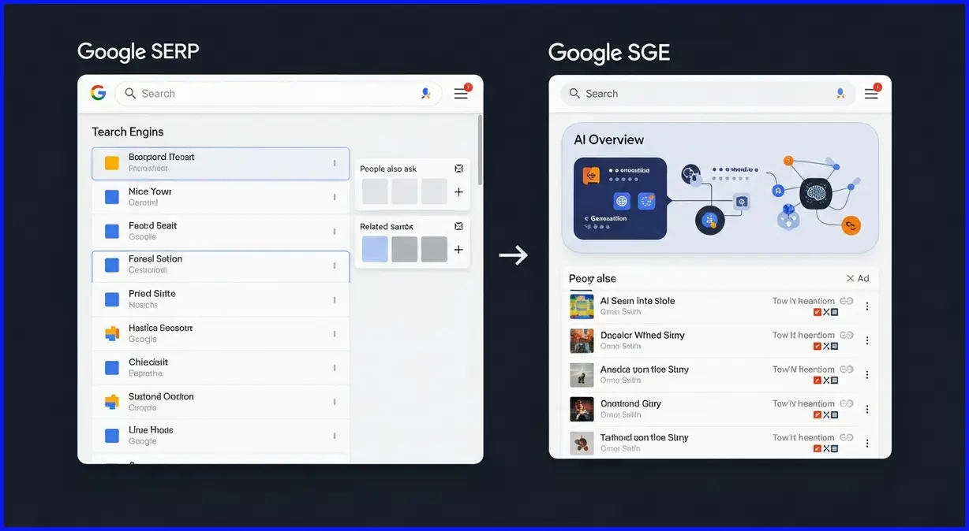Screen dimensions: 969x531
Task: Click the dark square icon on the Tafhorel oon tloe Slmy row
Action: (835, 448)
